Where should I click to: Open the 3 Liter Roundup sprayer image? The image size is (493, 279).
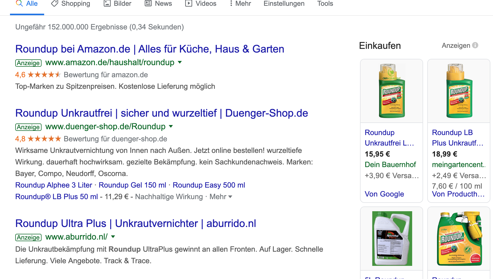point(459,239)
